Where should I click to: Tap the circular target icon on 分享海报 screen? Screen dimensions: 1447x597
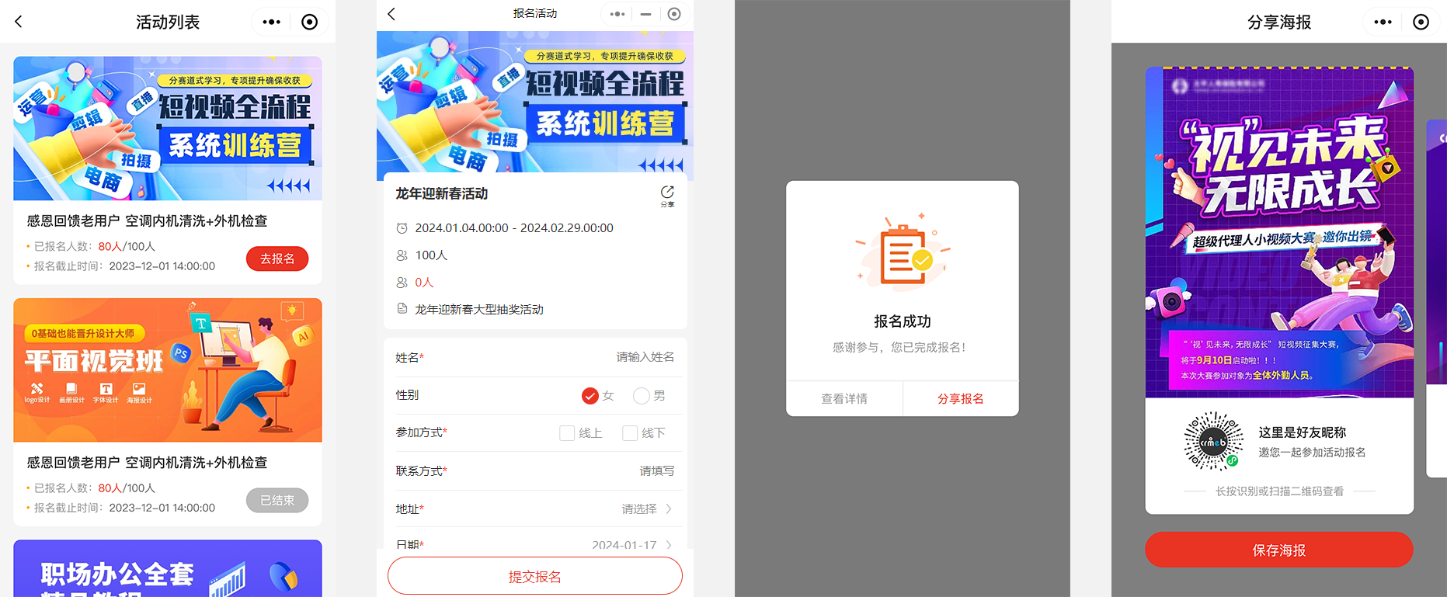pyautogui.click(x=1421, y=22)
